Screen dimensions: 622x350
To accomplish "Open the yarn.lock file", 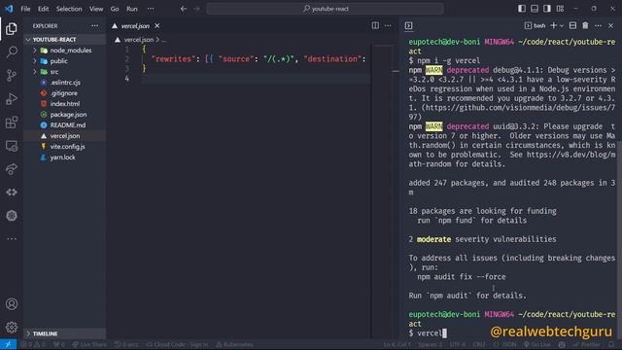I will 65,157.
